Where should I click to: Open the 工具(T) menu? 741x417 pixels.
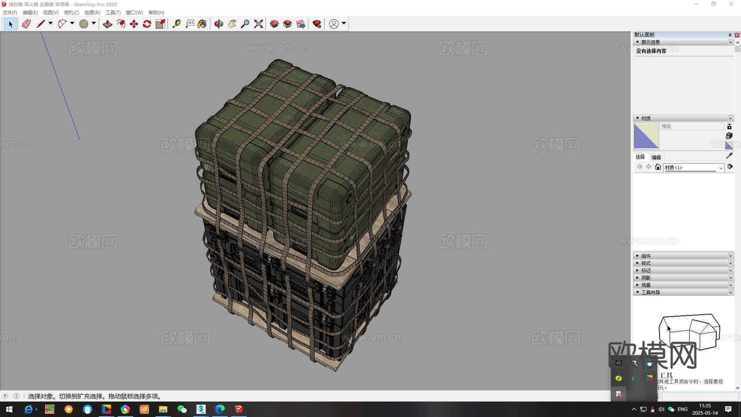point(113,13)
